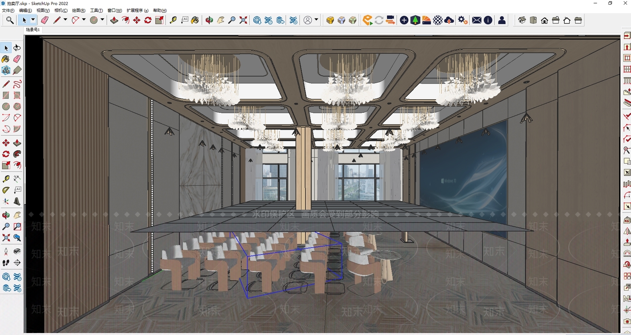
Task: Click the Position Camera tool in left toolbar
Action: click(6, 251)
